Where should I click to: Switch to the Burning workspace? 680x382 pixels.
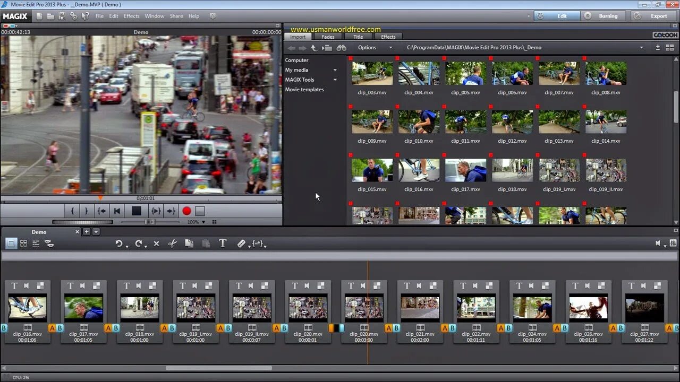[603, 16]
